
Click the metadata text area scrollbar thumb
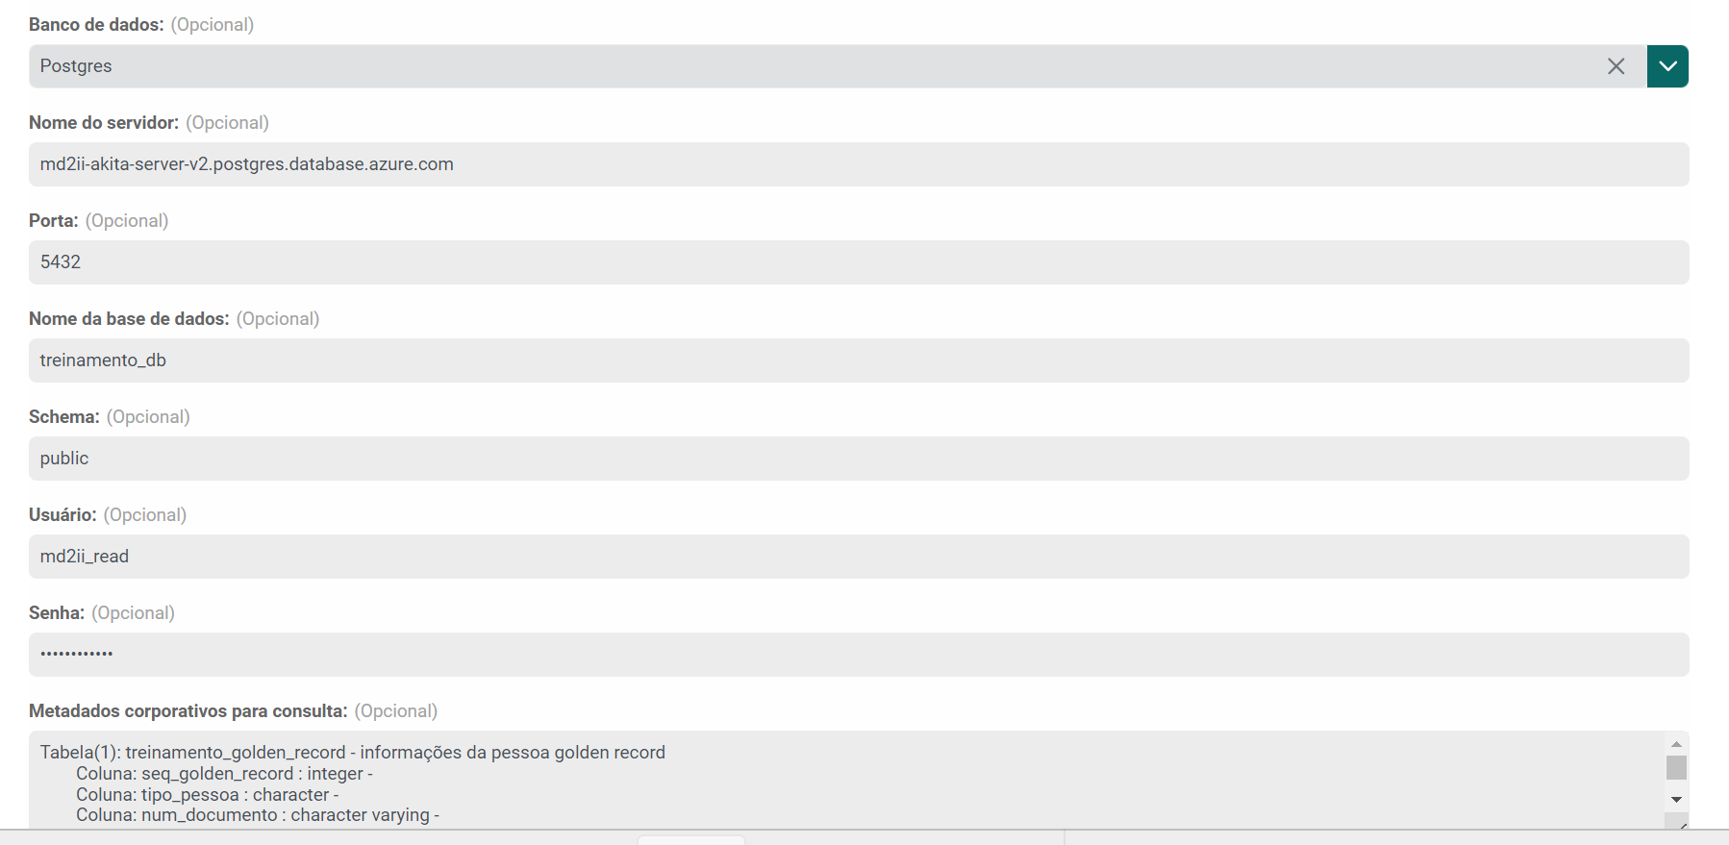point(1676,767)
